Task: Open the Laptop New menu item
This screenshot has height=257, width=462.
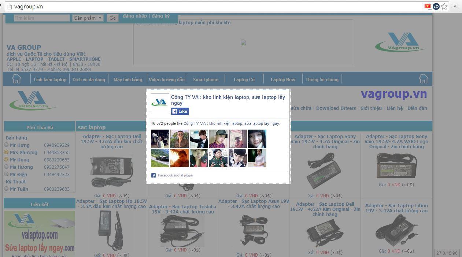Action: click(283, 79)
